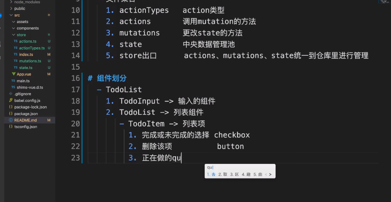Click the gear icon beside .gitignore
Viewport: 391px width, 202px height.
point(11,94)
